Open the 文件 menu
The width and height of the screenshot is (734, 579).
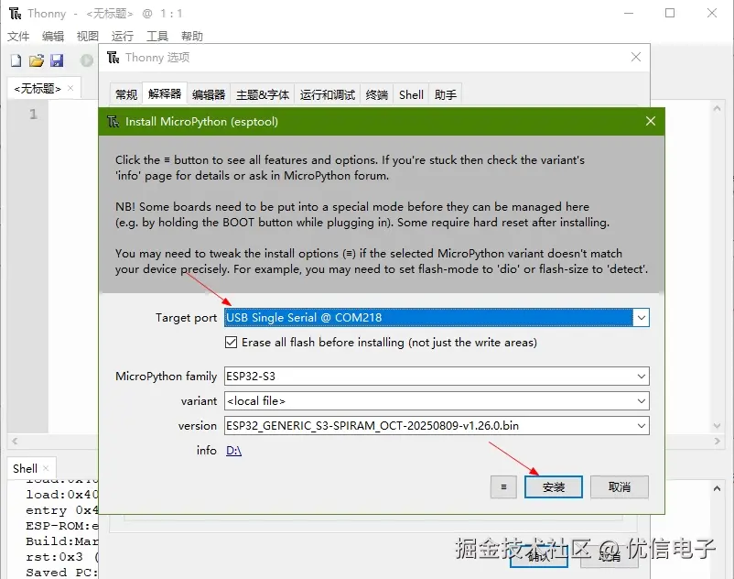click(x=18, y=36)
